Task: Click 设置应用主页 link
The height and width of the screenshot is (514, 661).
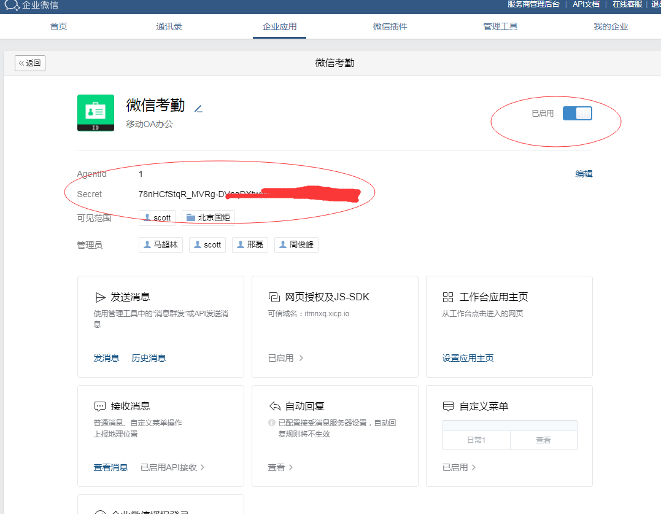Action: pos(468,358)
